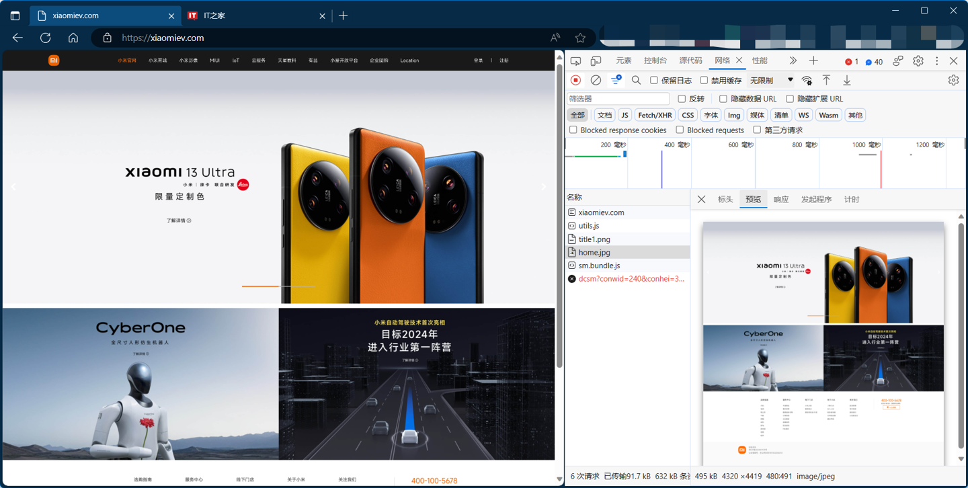
Task: Filter requests by Fetch/XHR
Action: click(655, 115)
